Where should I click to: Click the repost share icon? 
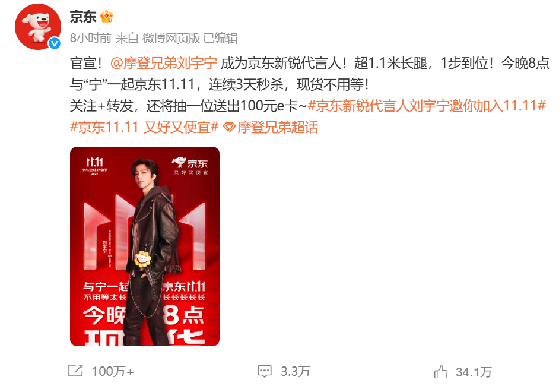coord(75,371)
